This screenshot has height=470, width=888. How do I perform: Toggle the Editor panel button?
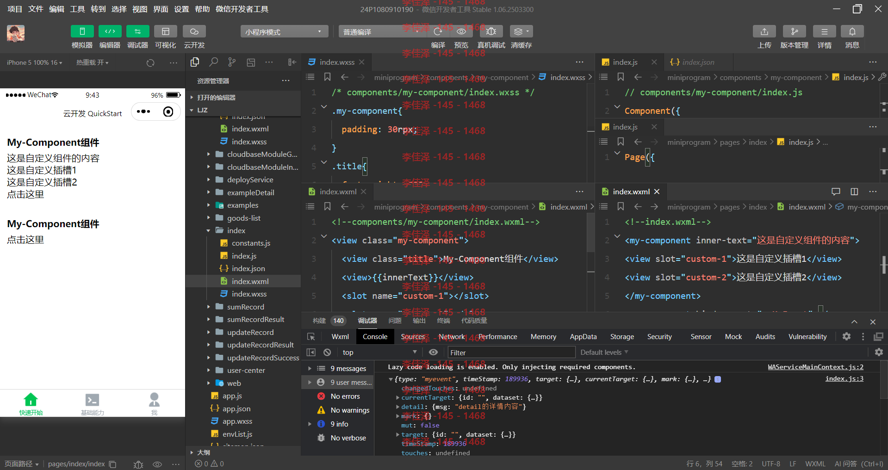[110, 31]
